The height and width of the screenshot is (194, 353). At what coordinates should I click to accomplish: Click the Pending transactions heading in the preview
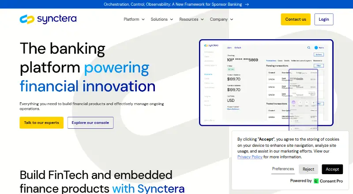click(x=277, y=66)
